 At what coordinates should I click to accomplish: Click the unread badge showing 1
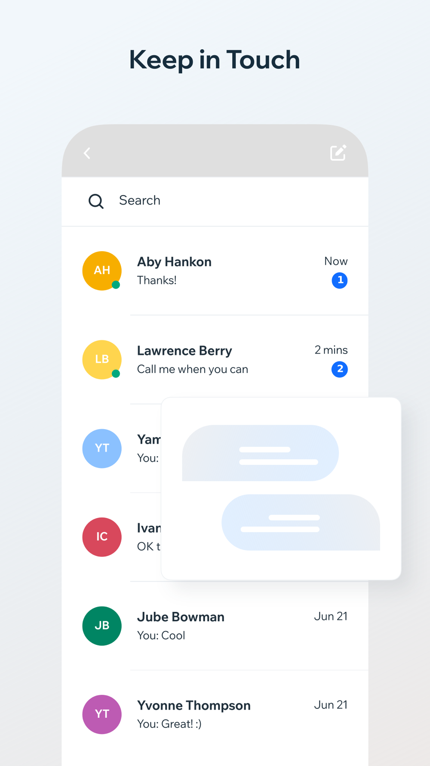(x=340, y=280)
